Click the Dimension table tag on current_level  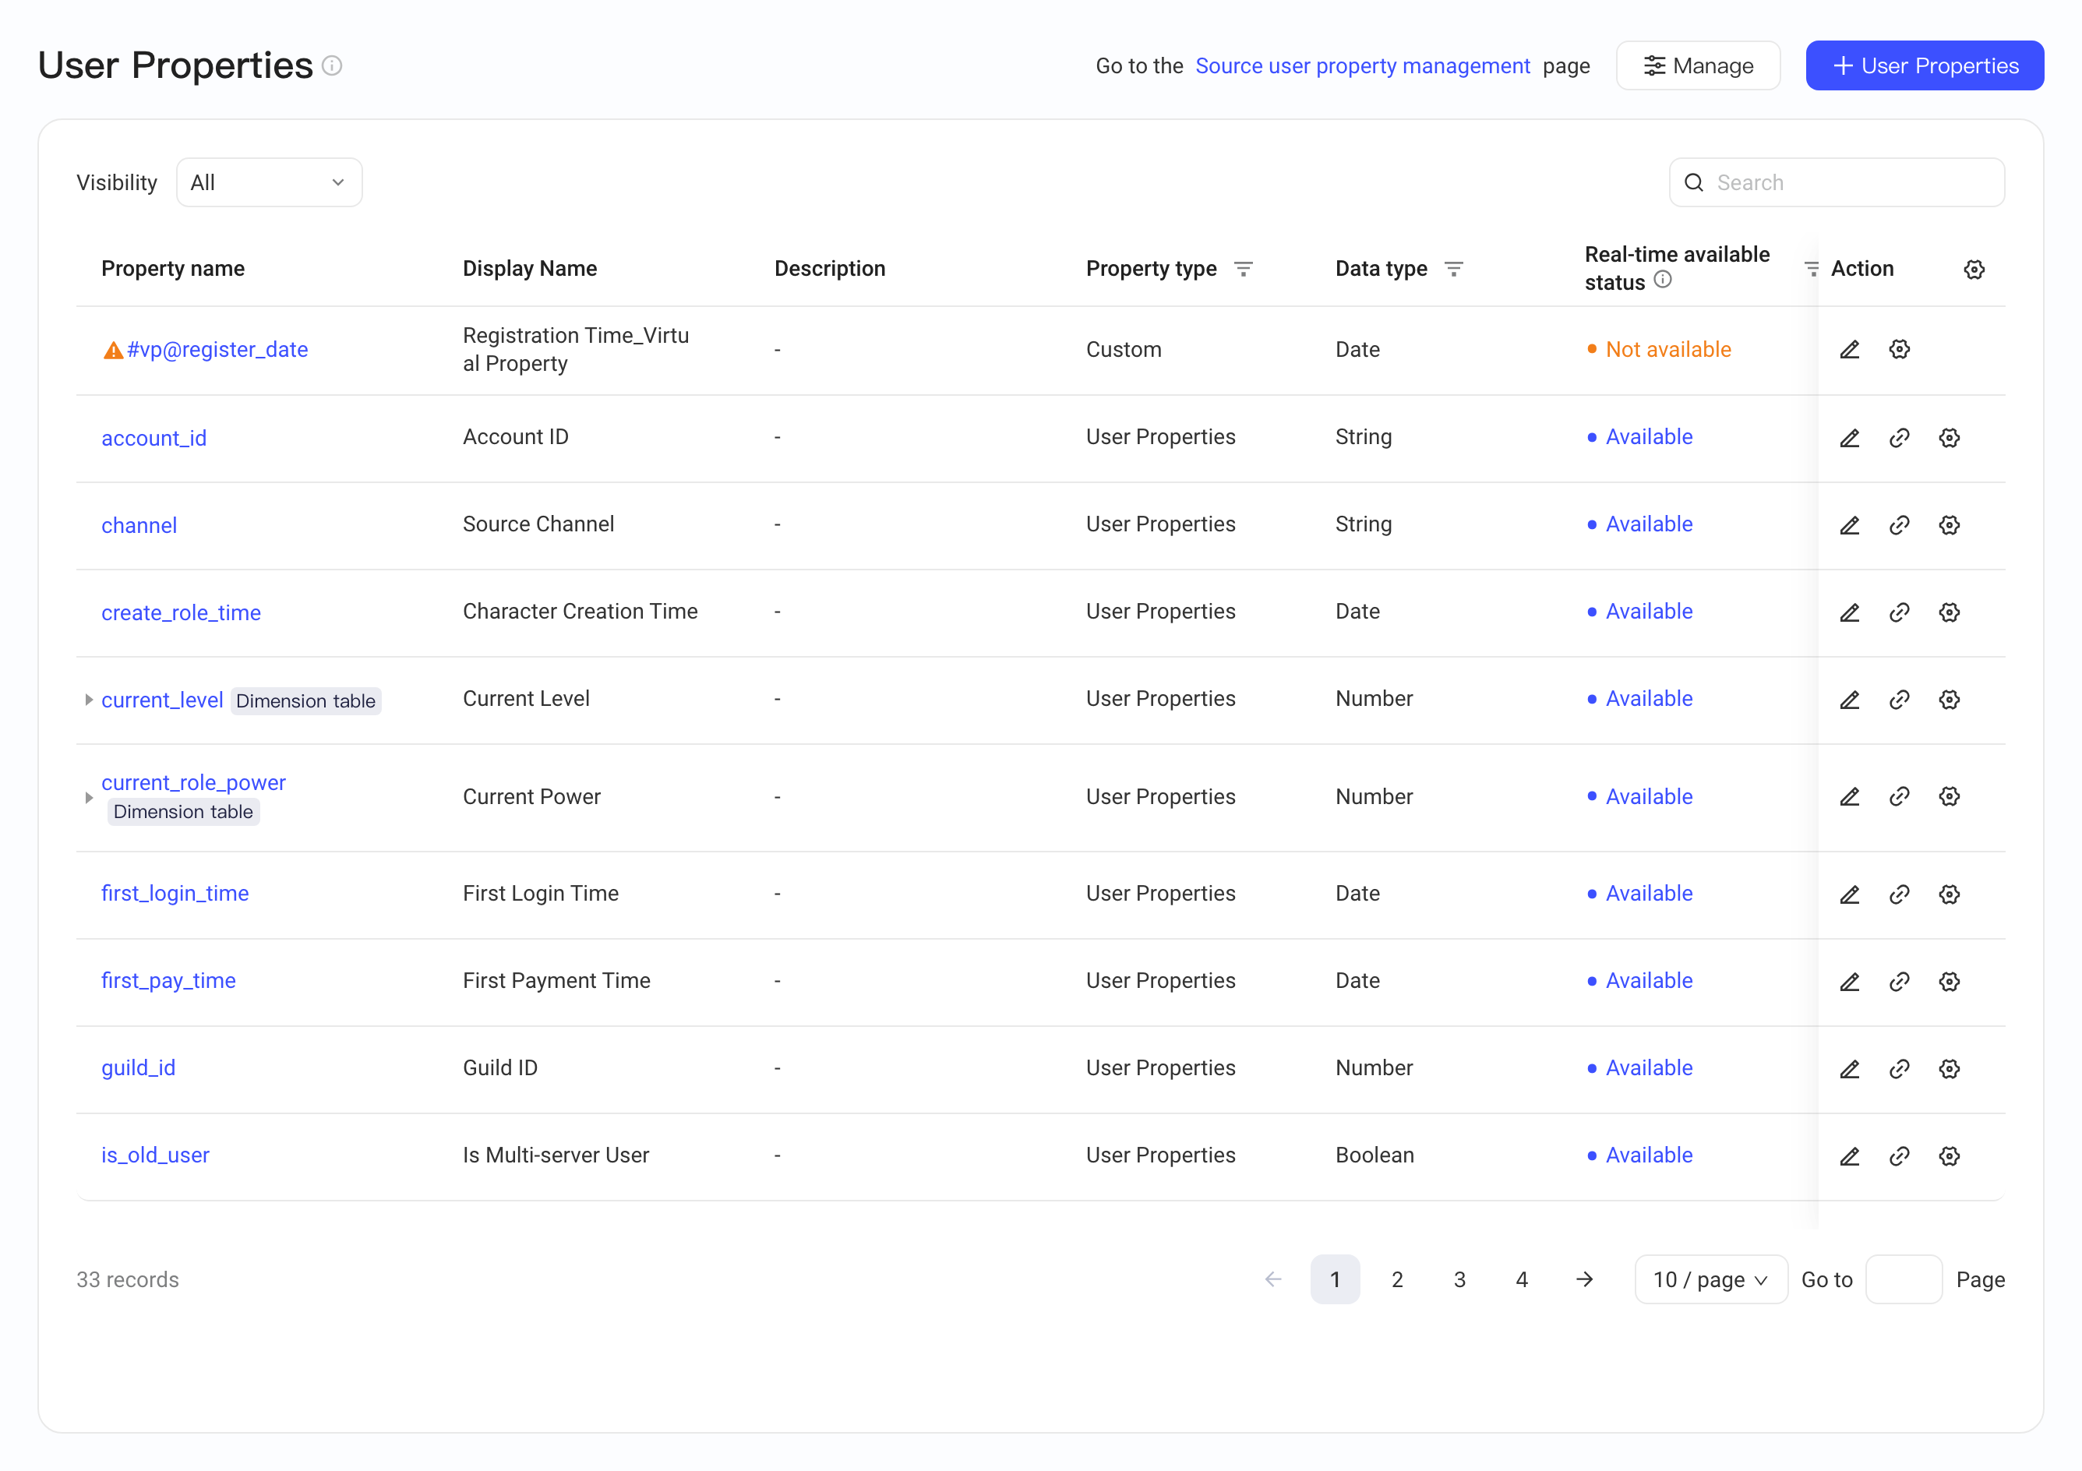tap(305, 700)
